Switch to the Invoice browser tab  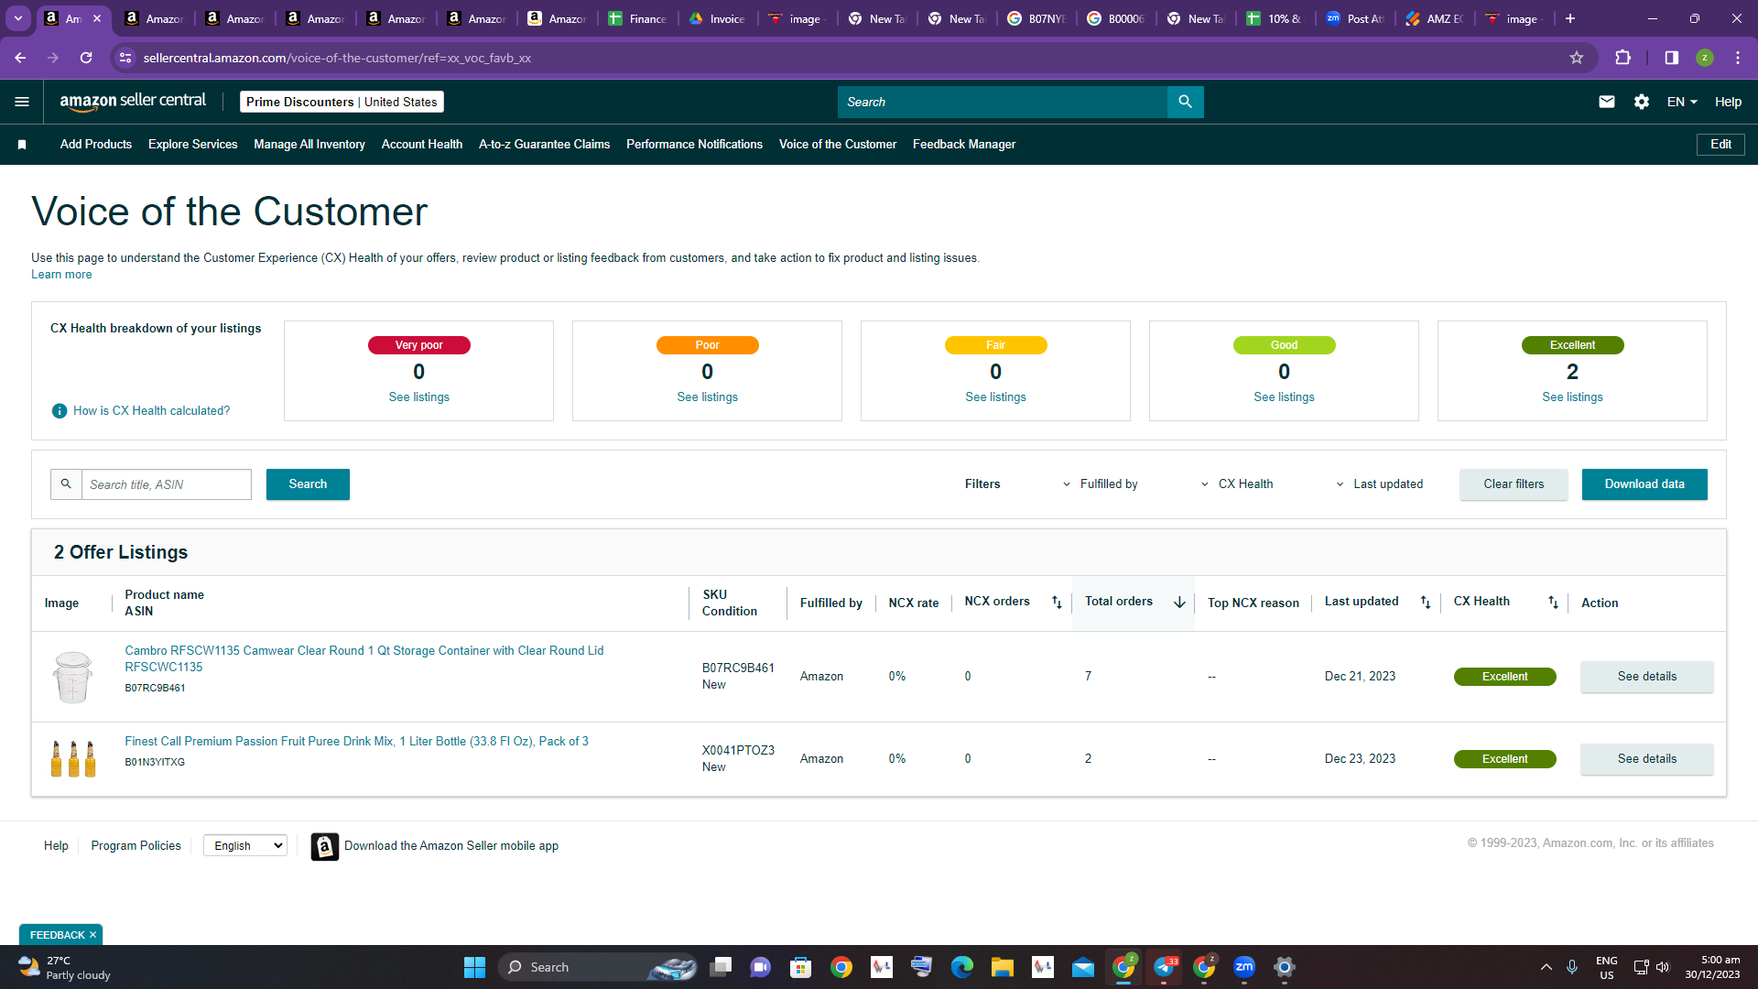719,18
